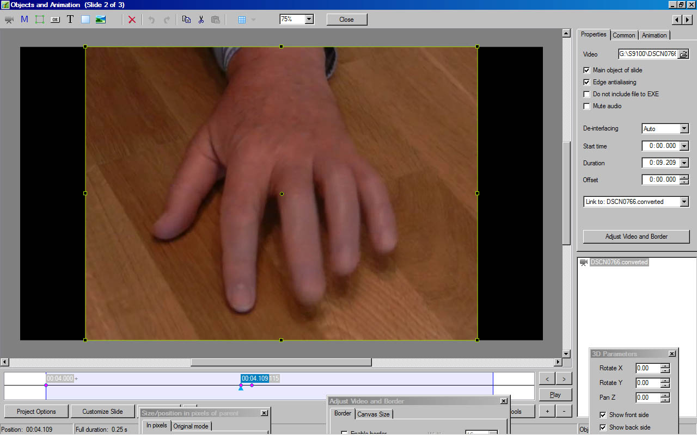Increase Rotate X value

(665, 366)
